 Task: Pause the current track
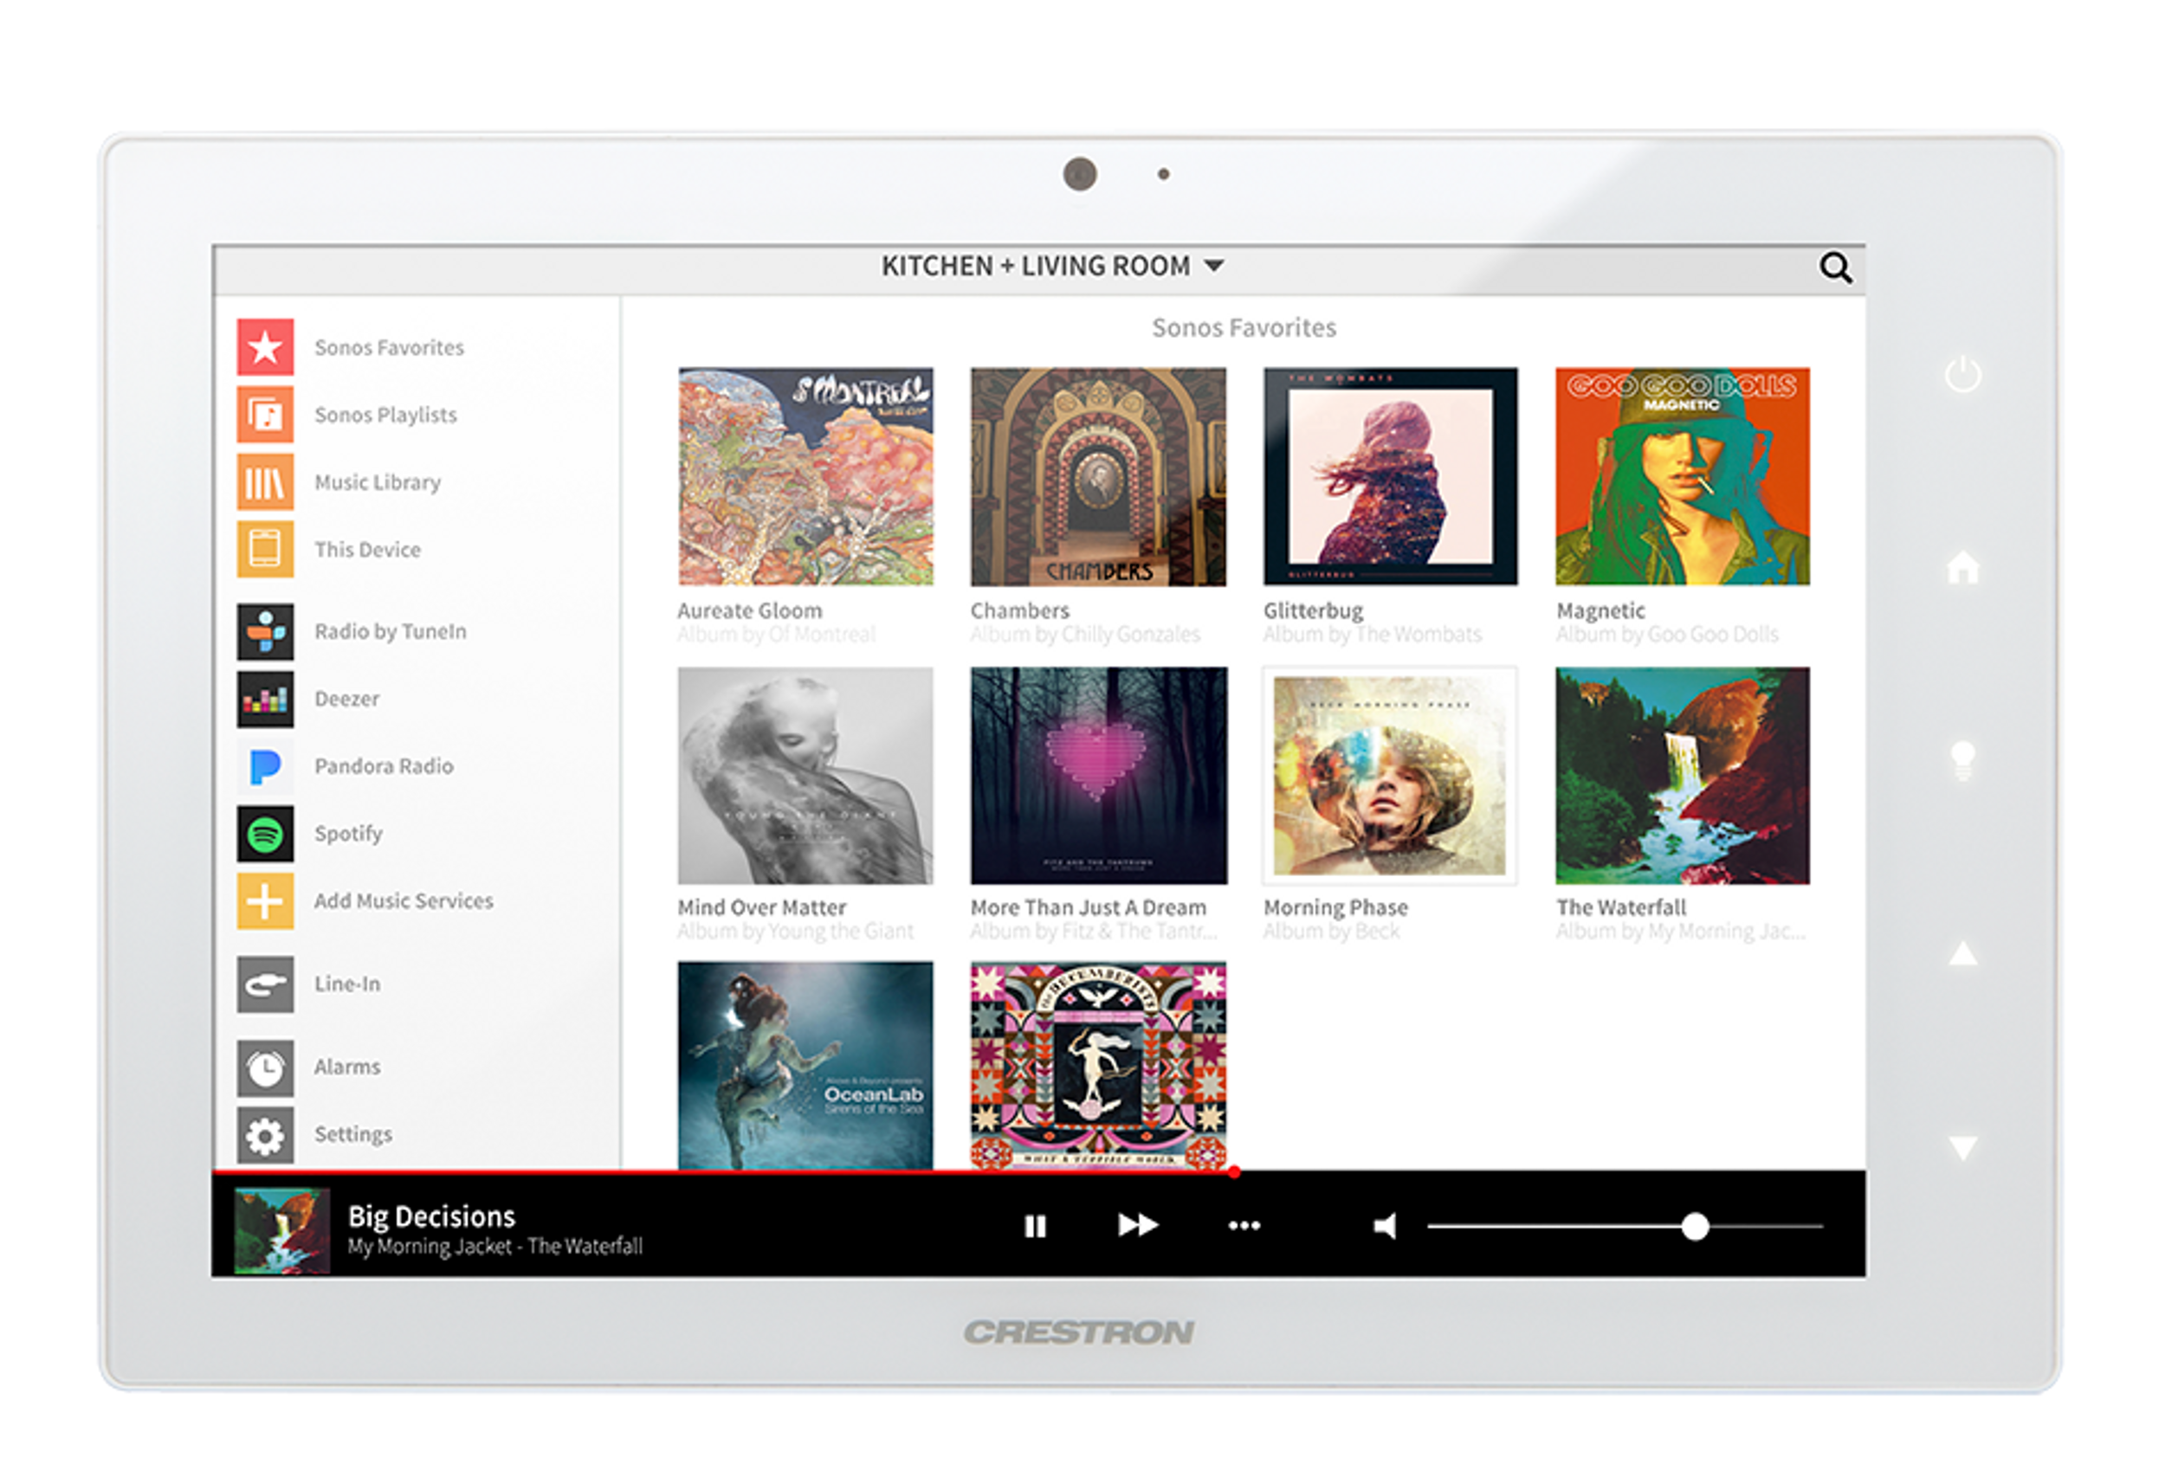click(x=1035, y=1227)
